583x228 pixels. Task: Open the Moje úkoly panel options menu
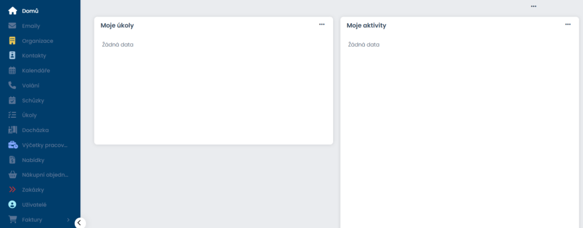pos(322,24)
